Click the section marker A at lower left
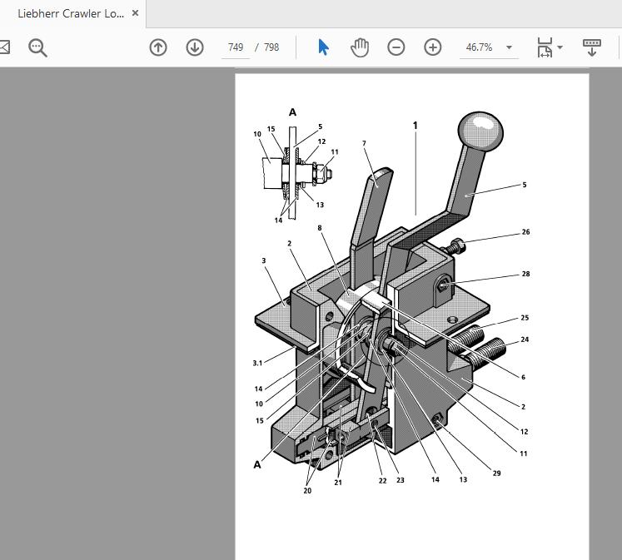 pyautogui.click(x=257, y=464)
